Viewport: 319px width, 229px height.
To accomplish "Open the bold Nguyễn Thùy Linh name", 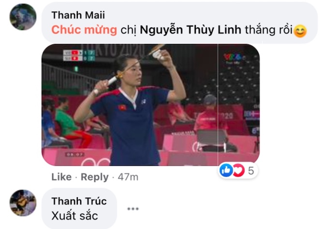I will (190, 30).
